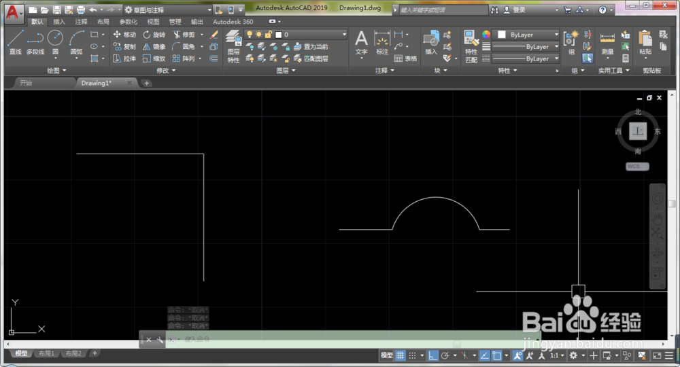Viewport: 680px width, 367px height.
Task: Click the 登录 sign-in button
Action: click(514, 10)
